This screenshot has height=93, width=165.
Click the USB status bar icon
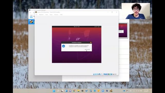coord(101,74)
